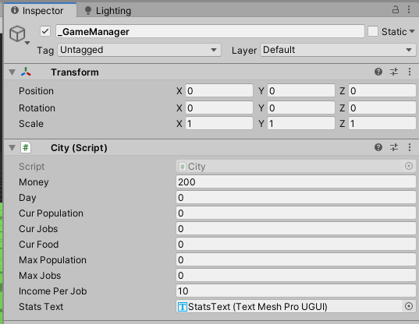Open the Tag dropdown showing Untagged
The width and height of the screenshot is (419, 324).
point(139,50)
